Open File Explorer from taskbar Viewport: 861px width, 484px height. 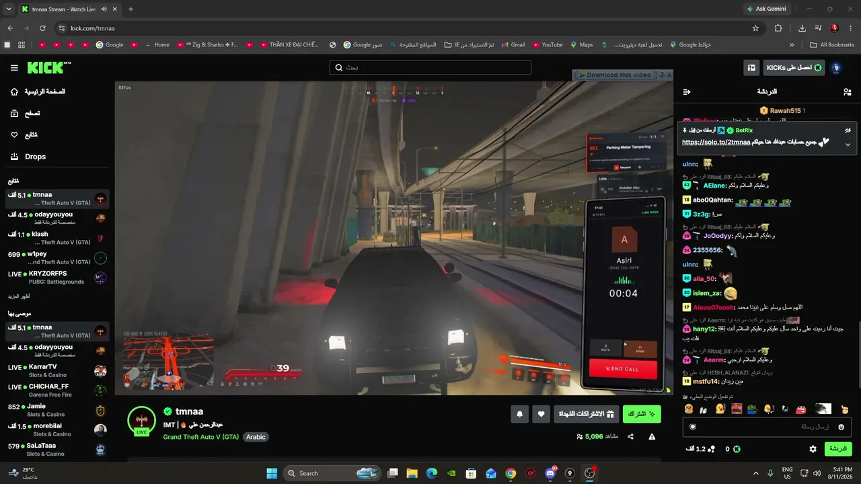click(412, 473)
